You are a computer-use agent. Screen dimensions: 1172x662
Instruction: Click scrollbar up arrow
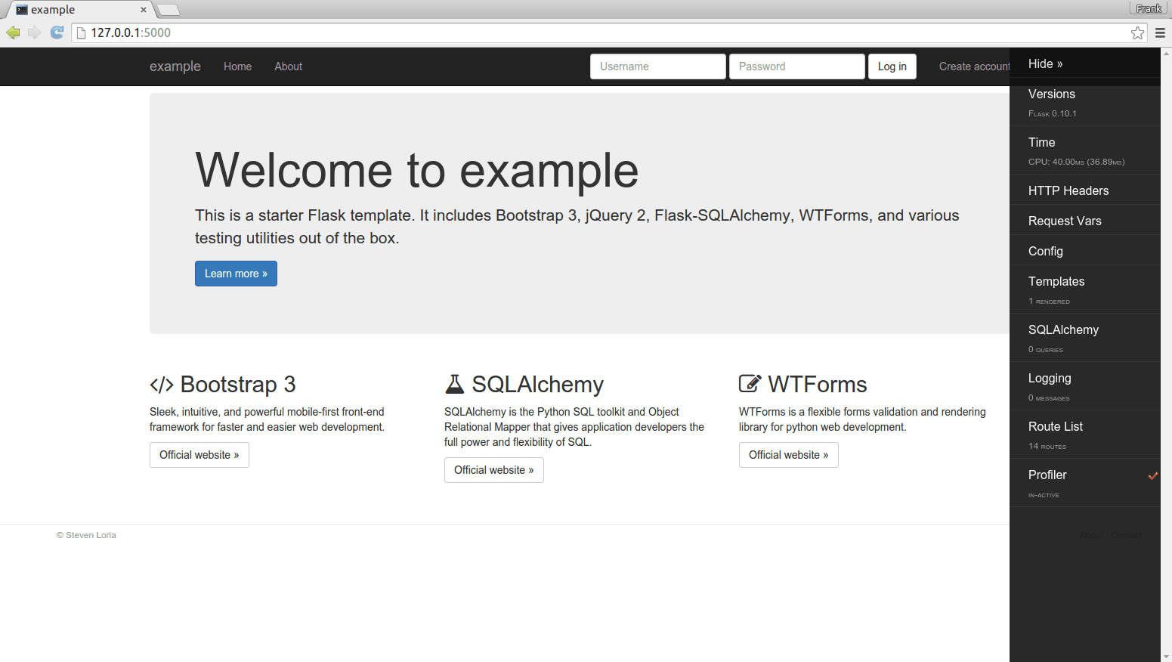pyautogui.click(x=1166, y=53)
